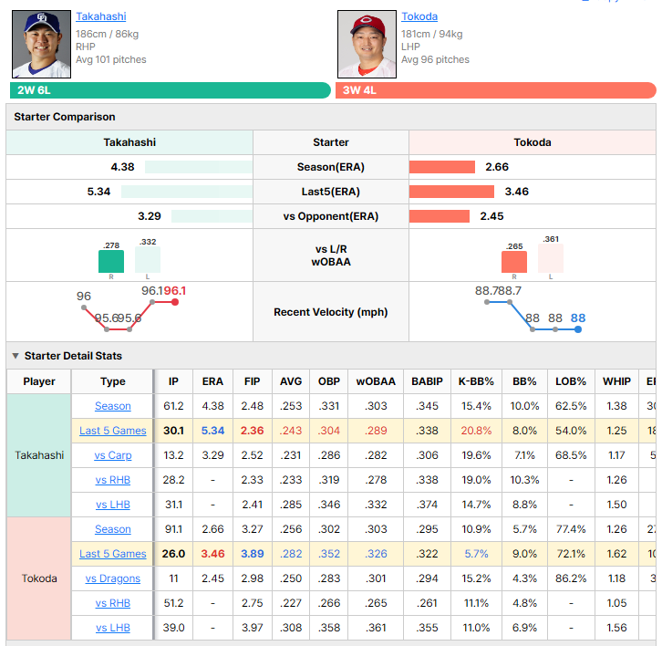The width and height of the screenshot is (662, 646).
Task: Click Recent Velocity (mph) label
Action: pyautogui.click(x=331, y=312)
